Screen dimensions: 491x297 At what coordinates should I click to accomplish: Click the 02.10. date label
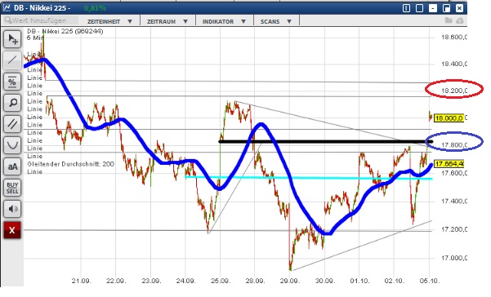[395, 281]
